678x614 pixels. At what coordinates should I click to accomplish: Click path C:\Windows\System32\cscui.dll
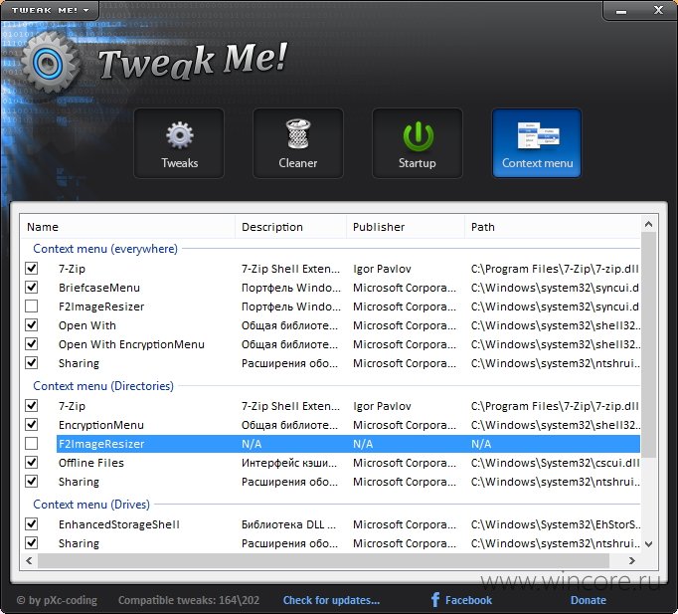(555, 463)
